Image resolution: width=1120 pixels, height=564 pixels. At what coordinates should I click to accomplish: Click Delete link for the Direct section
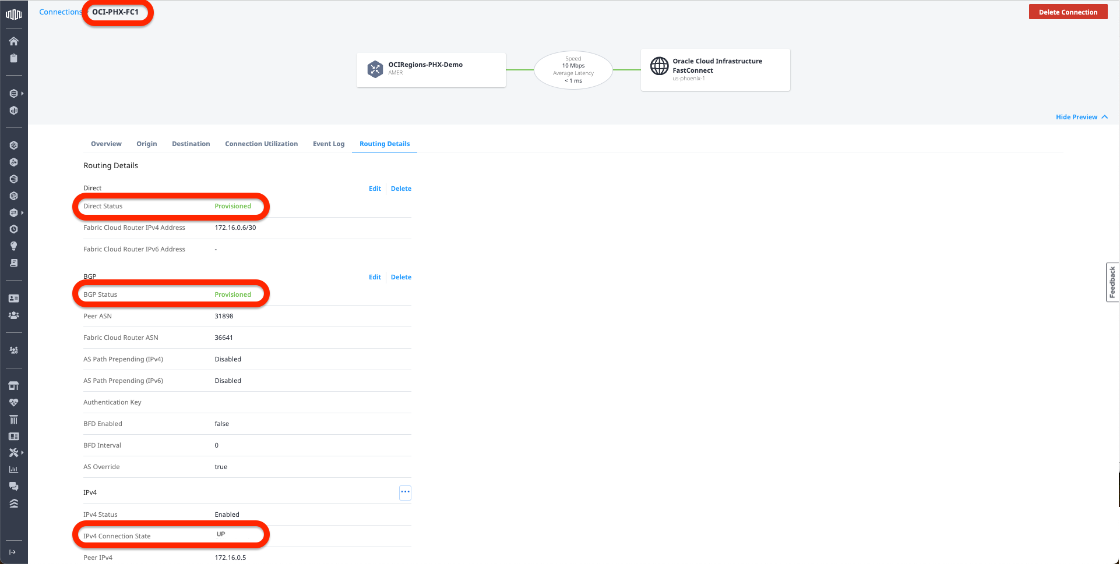point(401,189)
